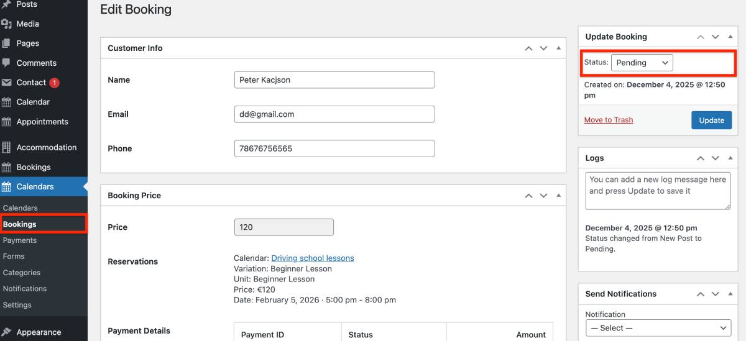Click the Pages icon in sidebar
The height and width of the screenshot is (341, 746).
click(7, 43)
